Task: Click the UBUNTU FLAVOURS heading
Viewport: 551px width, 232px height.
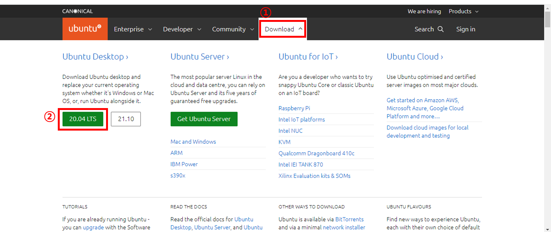Action: (x=409, y=207)
